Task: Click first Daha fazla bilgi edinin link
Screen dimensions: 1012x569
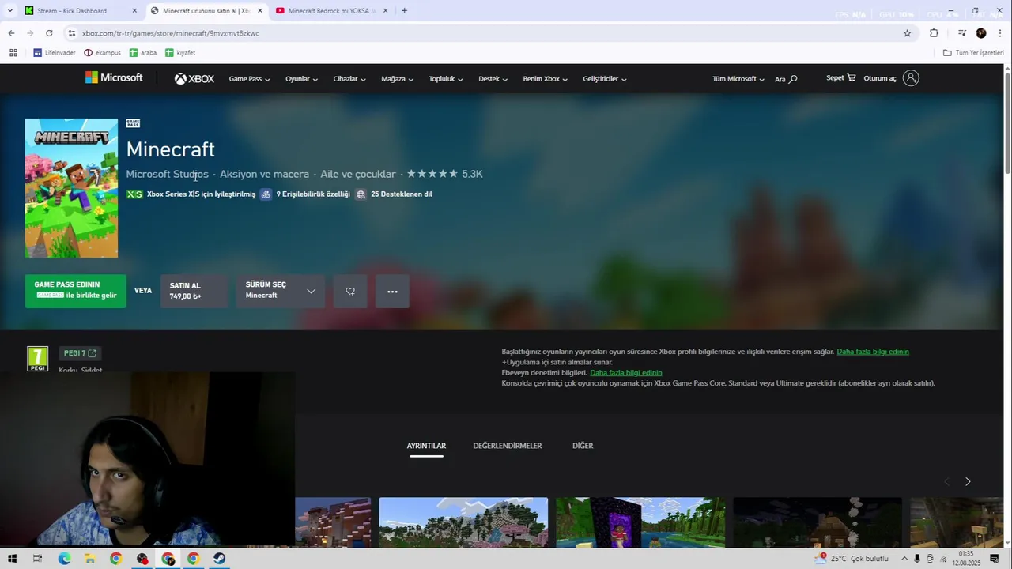Action: [873, 352]
